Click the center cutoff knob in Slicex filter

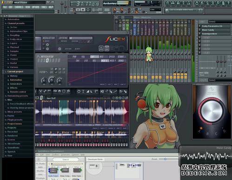pos(52,80)
